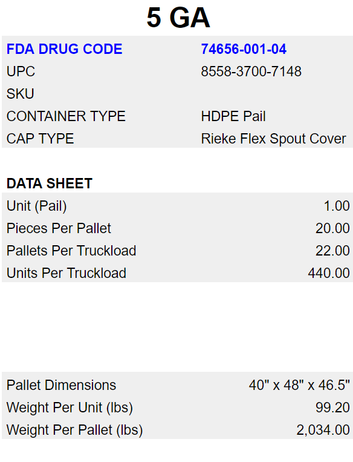The width and height of the screenshot is (353, 462).
Task: Select the Weight Per Unit value 99.20
Action: click(332, 407)
